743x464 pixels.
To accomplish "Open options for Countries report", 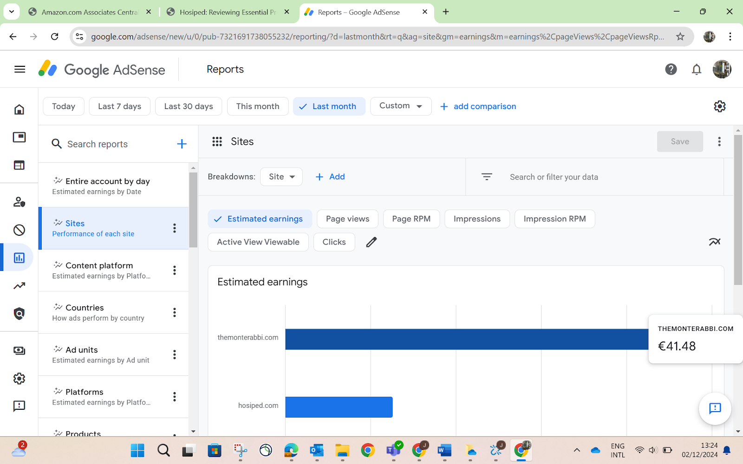I will point(175,312).
